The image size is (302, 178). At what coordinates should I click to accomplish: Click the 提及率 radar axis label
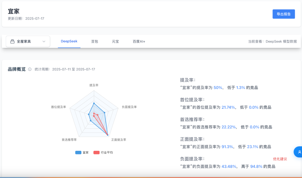(94, 85)
